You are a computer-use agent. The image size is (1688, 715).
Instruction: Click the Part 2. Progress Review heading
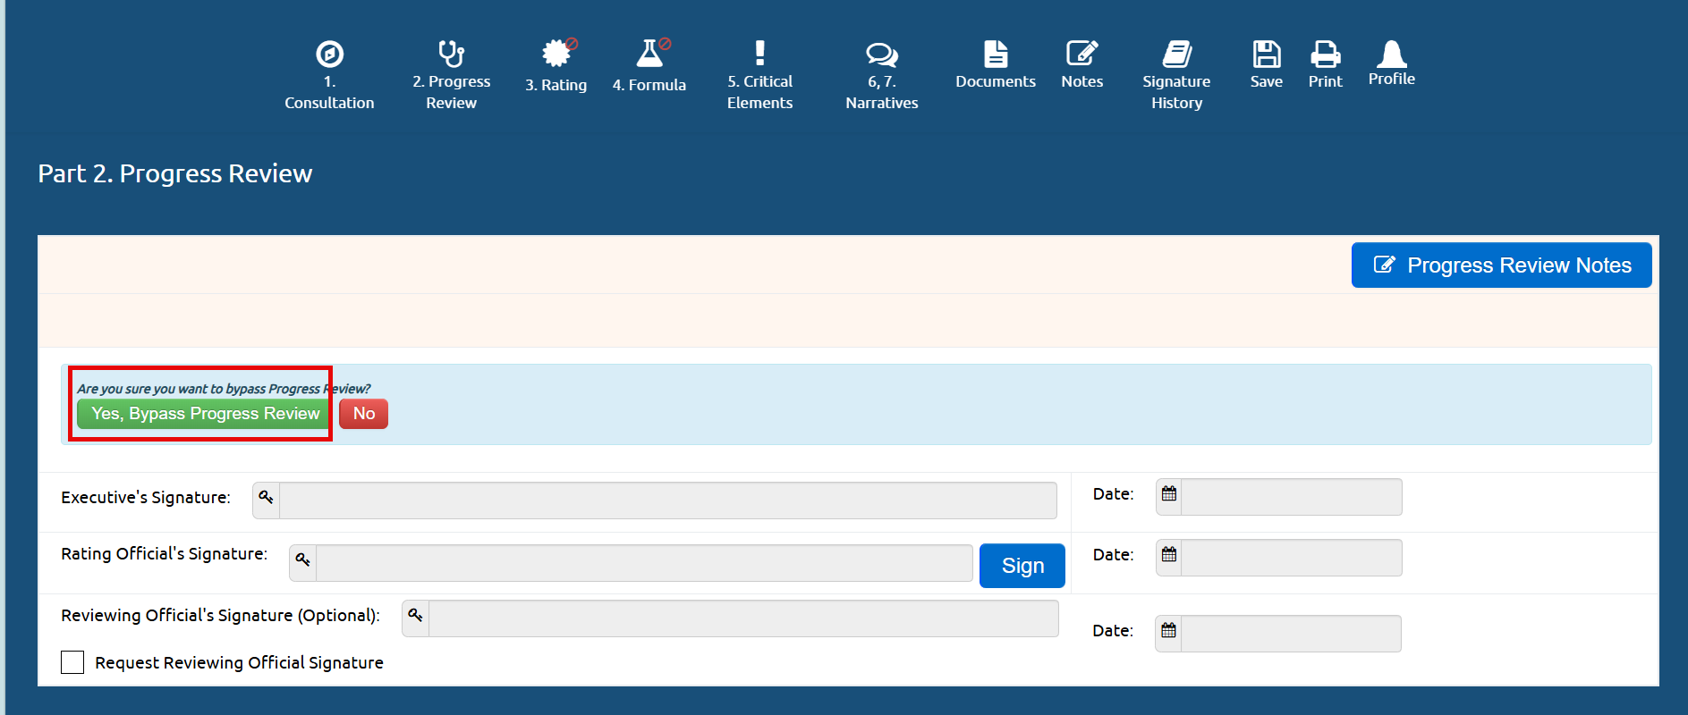175,173
